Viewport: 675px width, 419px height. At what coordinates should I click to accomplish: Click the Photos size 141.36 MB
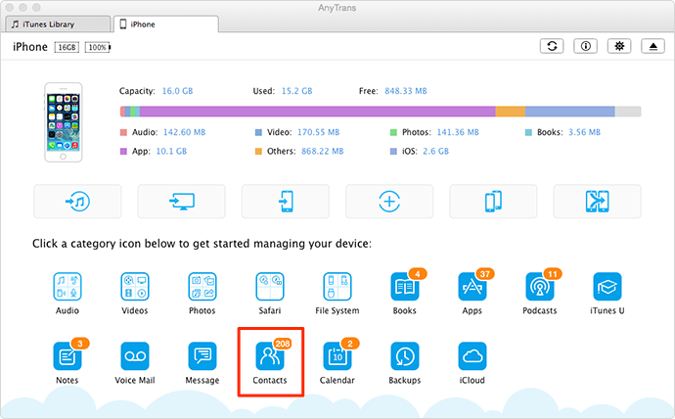pos(458,132)
